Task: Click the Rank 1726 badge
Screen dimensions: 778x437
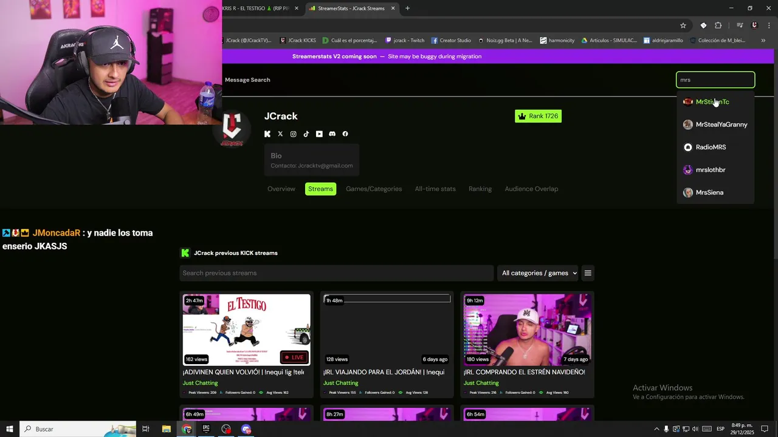Action: coord(538,116)
